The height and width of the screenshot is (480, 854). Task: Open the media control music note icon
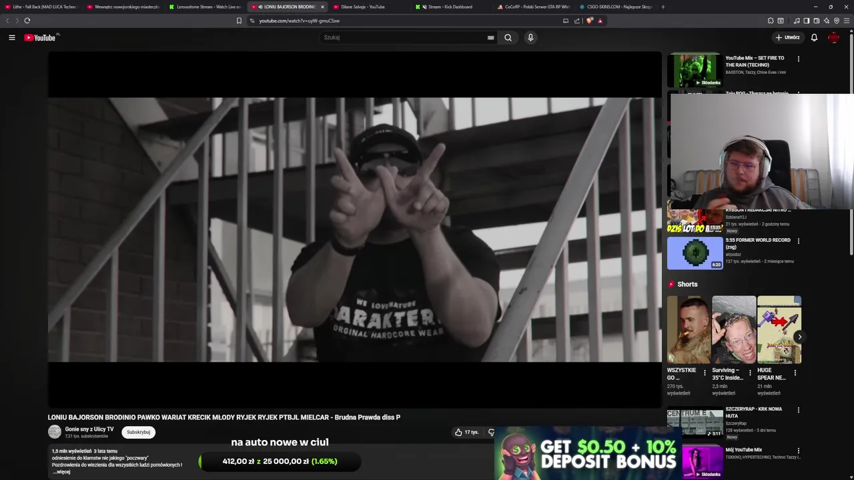tap(797, 21)
